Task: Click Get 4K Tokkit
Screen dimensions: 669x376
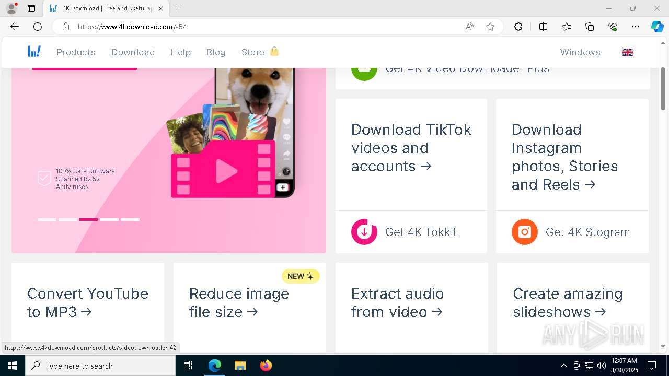Action: [x=421, y=232]
